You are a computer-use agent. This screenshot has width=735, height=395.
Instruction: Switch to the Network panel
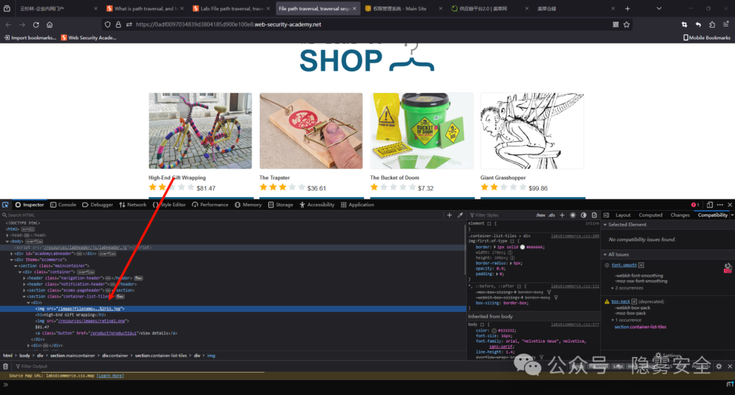click(x=133, y=205)
